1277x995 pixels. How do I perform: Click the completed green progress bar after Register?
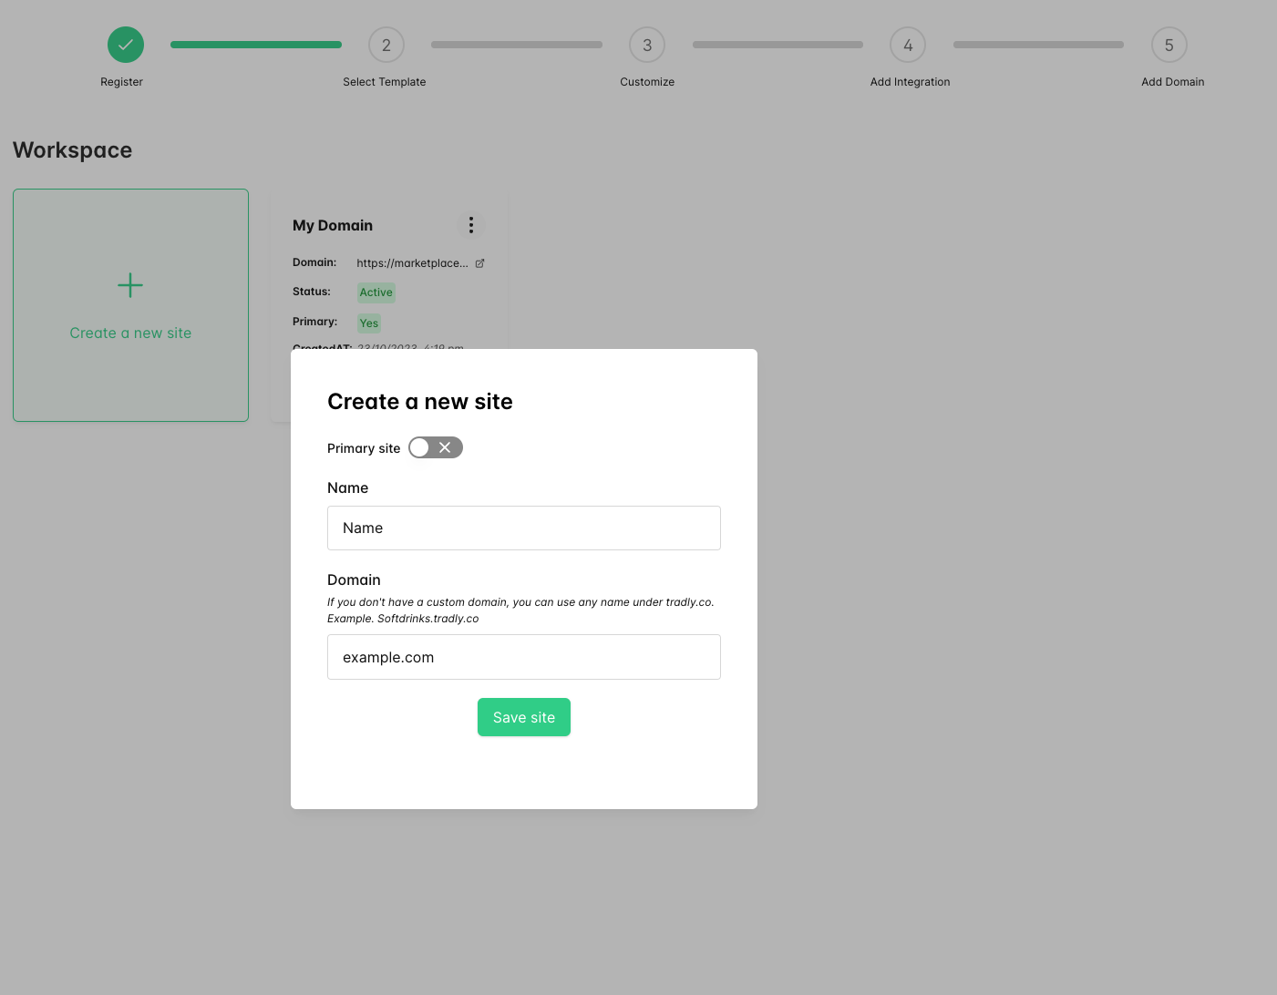[x=255, y=44]
